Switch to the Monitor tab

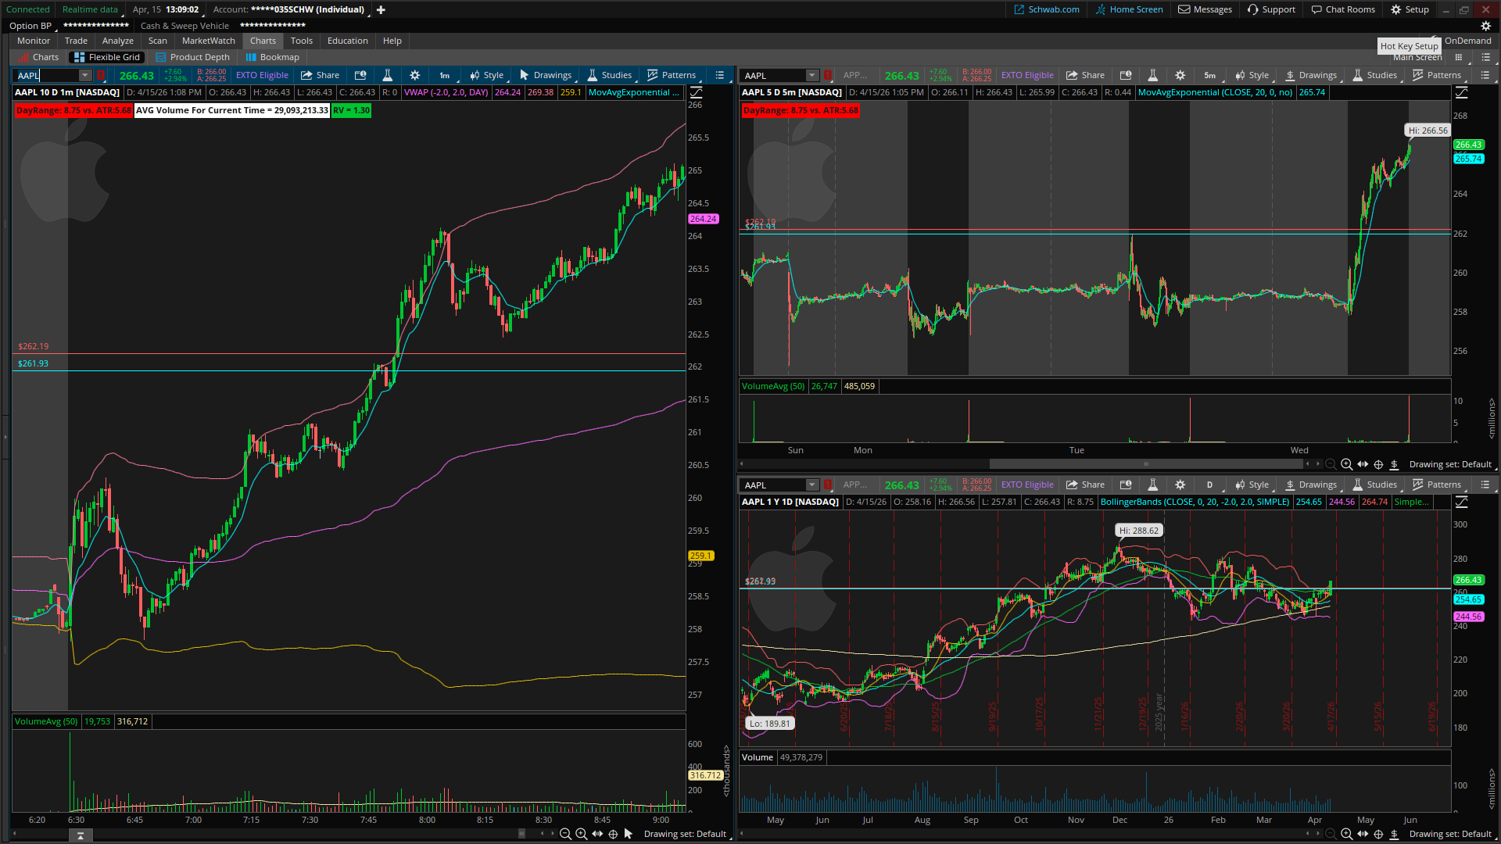(x=34, y=41)
